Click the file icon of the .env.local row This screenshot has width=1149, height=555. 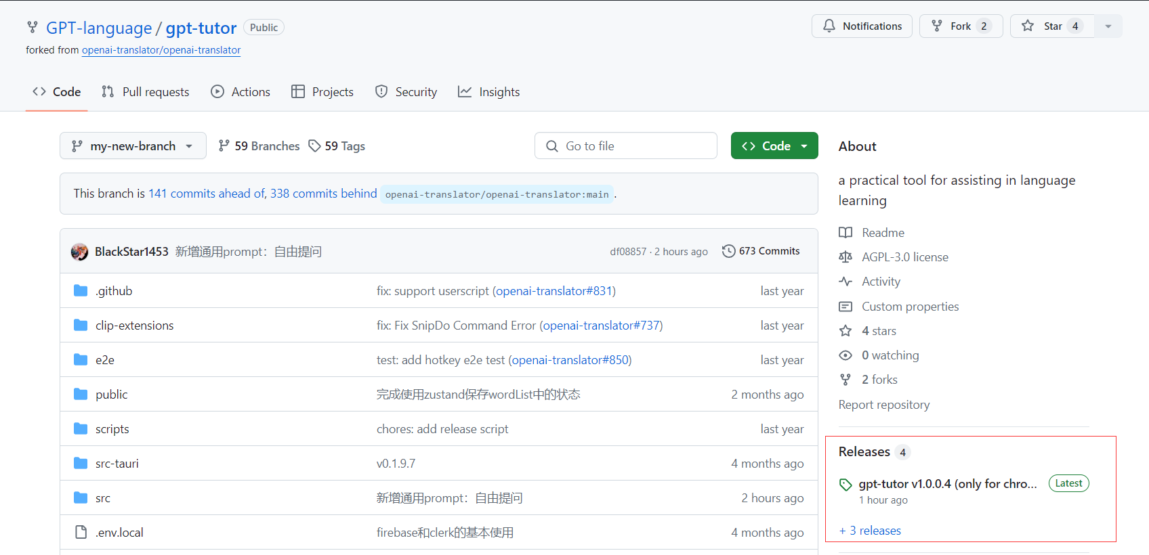point(81,532)
